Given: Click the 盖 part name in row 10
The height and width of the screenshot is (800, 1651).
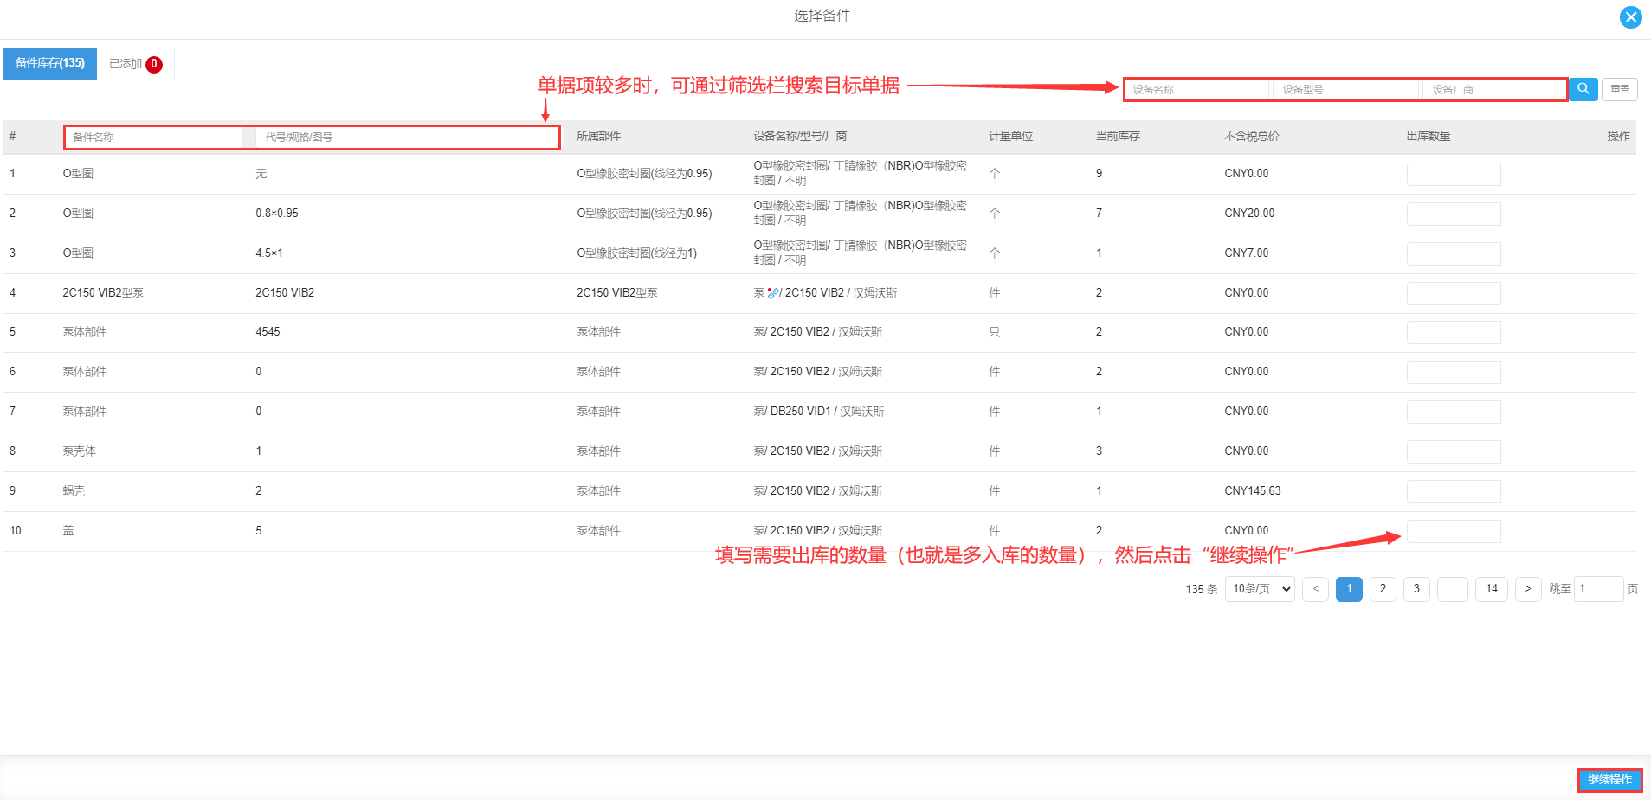Looking at the screenshot, I should (x=68, y=531).
